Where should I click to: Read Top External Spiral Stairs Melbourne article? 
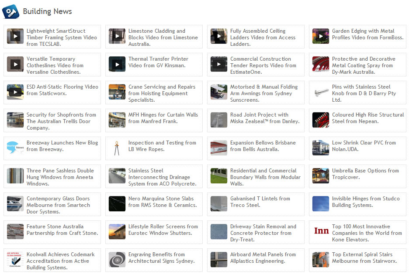(x=365, y=258)
